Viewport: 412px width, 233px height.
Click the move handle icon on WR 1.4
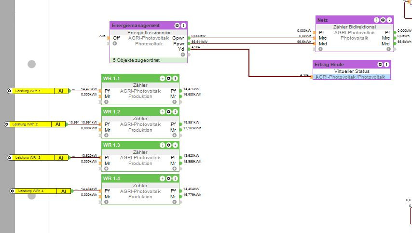[x=163, y=178]
